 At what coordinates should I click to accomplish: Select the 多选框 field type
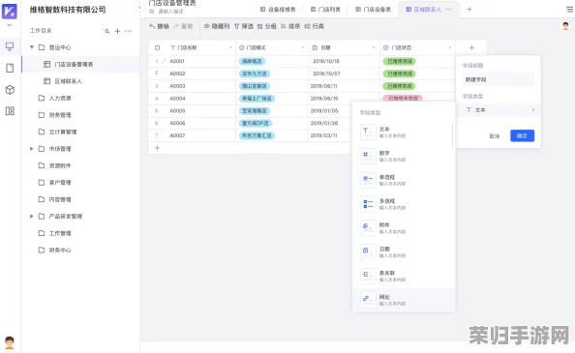[404, 204]
